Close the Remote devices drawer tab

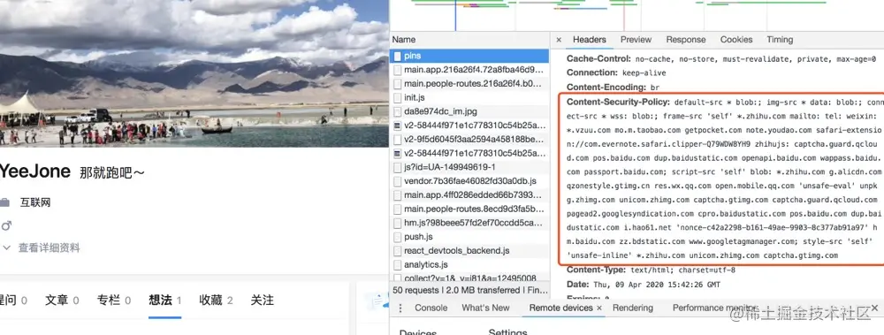pos(599,308)
